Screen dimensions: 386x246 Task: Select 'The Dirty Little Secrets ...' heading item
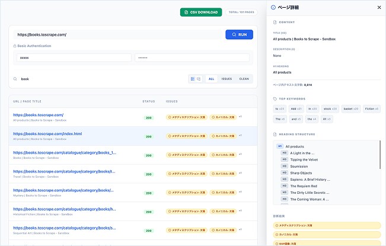point(305,193)
